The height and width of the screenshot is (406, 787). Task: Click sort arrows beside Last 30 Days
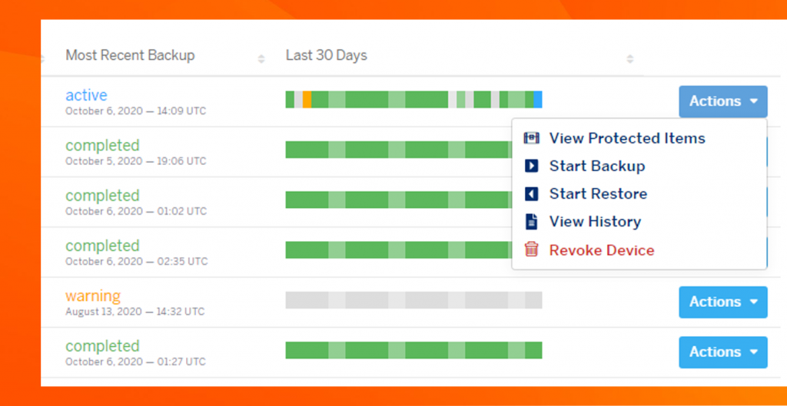coord(630,58)
